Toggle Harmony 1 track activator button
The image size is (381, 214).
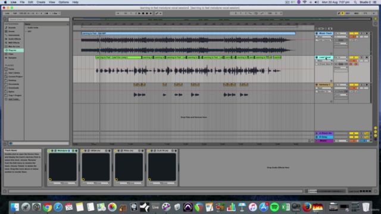(x=354, y=84)
